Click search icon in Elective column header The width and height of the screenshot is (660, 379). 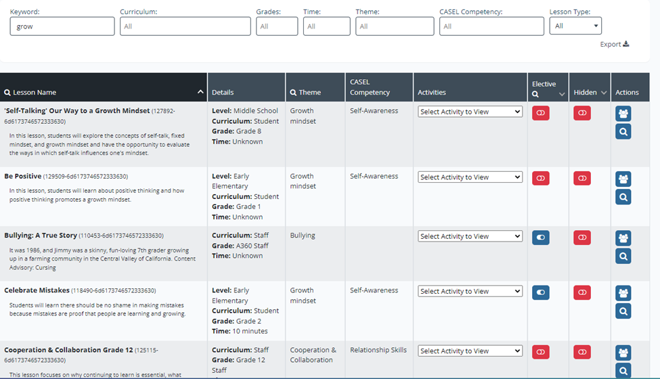(535, 95)
